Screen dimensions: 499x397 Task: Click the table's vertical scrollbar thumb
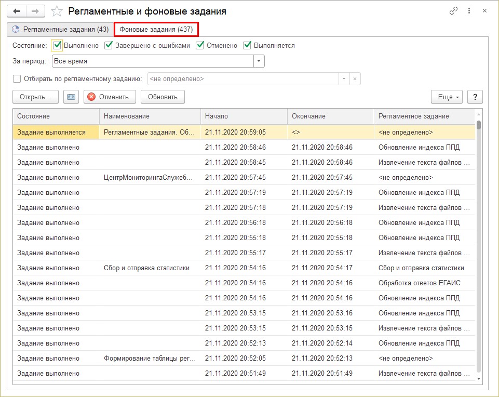point(479,125)
